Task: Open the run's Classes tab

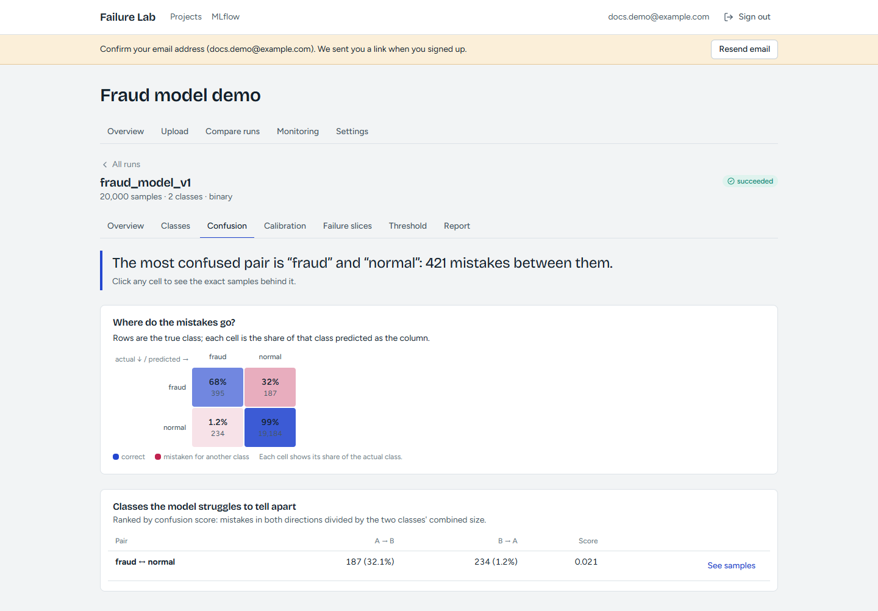Action: (x=176, y=226)
